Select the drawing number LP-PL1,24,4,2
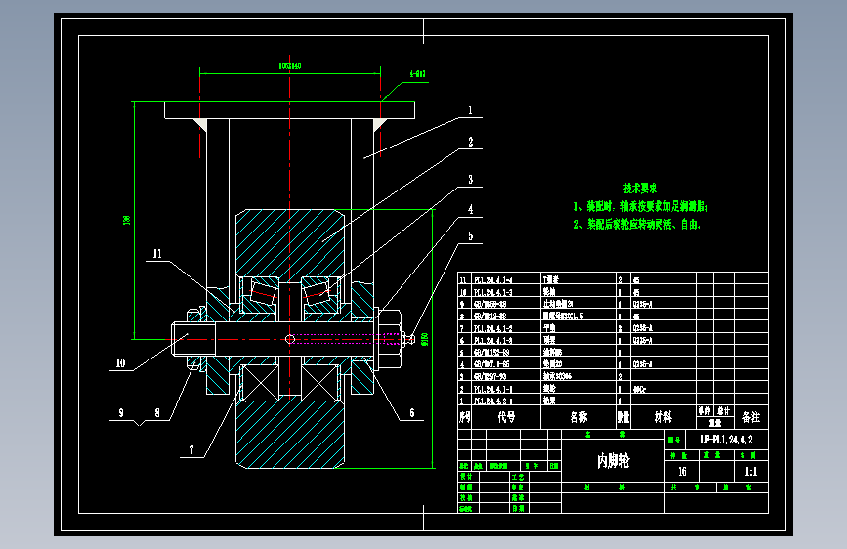 coord(727,440)
